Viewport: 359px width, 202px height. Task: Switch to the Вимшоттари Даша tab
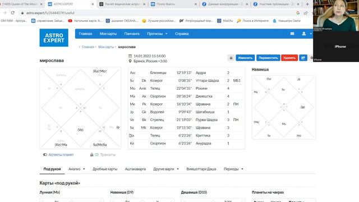pyautogui.click(x=201, y=169)
